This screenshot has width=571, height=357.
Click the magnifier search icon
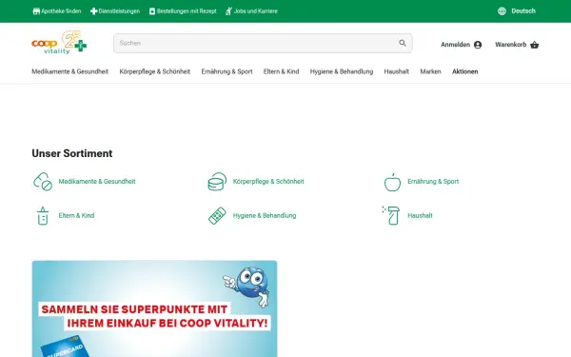coord(403,43)
